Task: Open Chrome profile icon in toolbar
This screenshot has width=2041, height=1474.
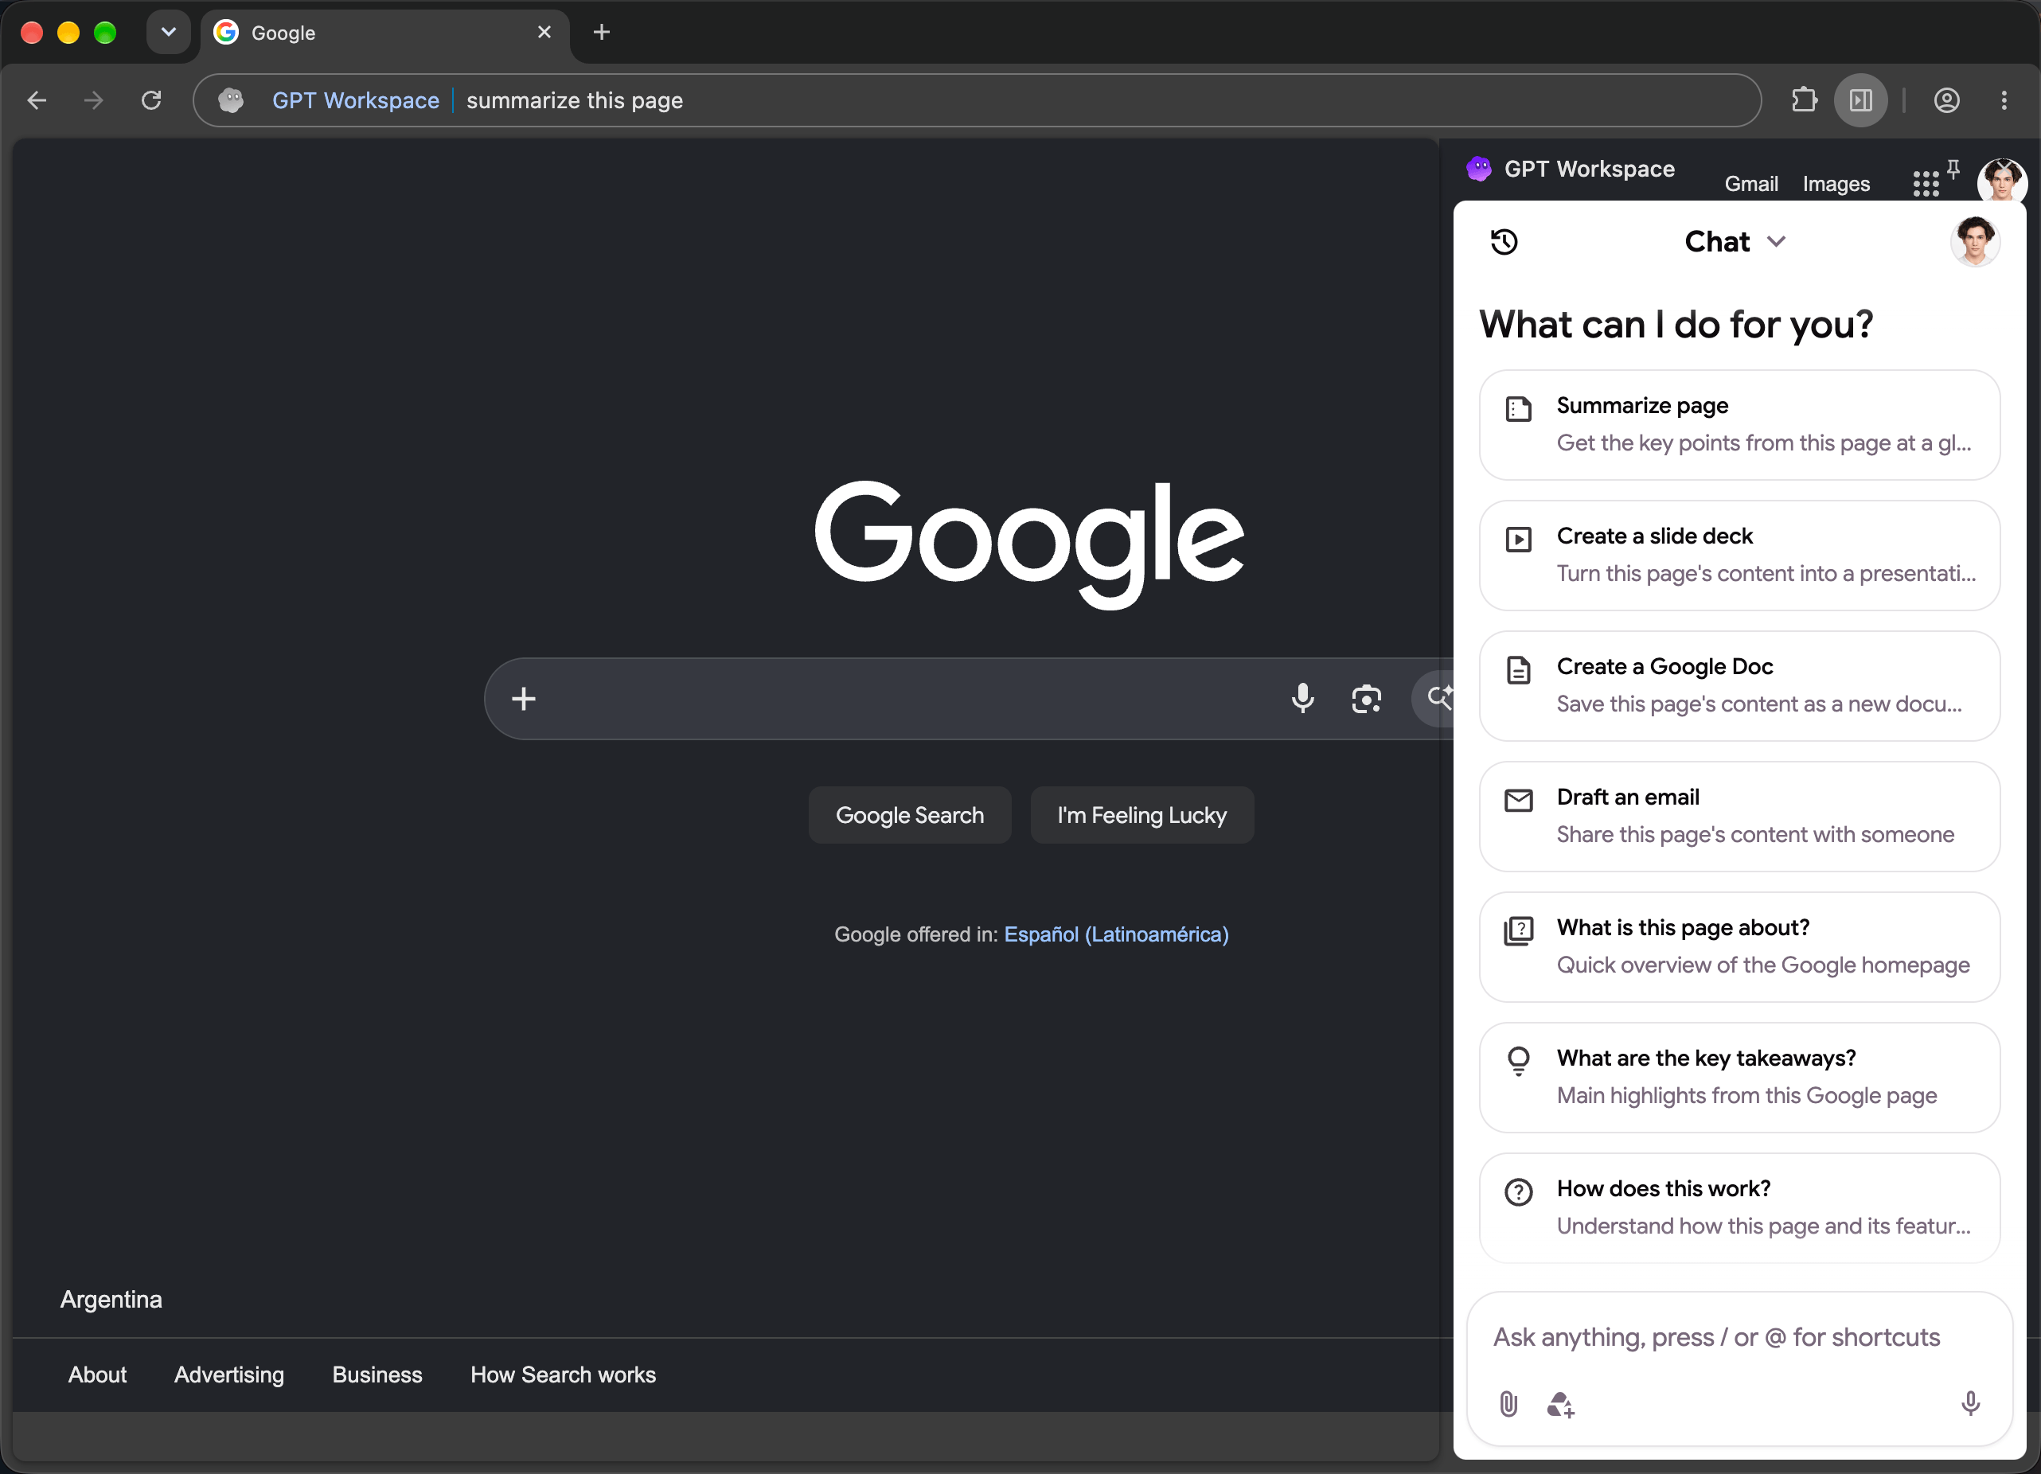Action: tap(1946, 100)
